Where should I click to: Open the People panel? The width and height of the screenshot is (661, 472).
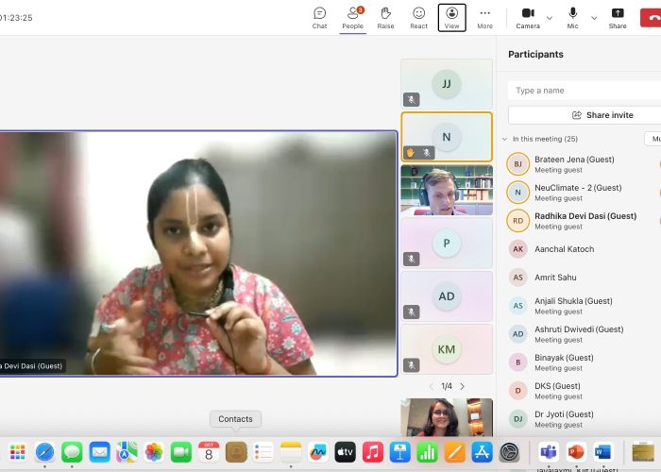(353, 18)
